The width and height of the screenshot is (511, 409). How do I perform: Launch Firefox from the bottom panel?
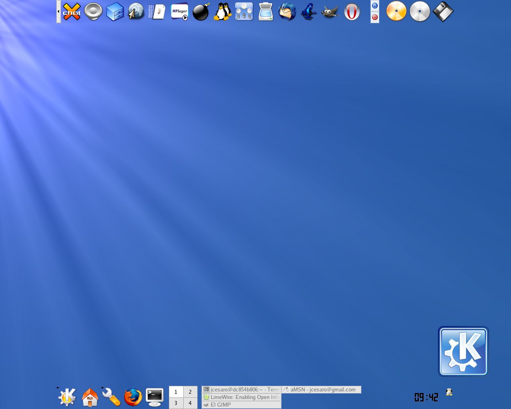(x=133, y=397)
